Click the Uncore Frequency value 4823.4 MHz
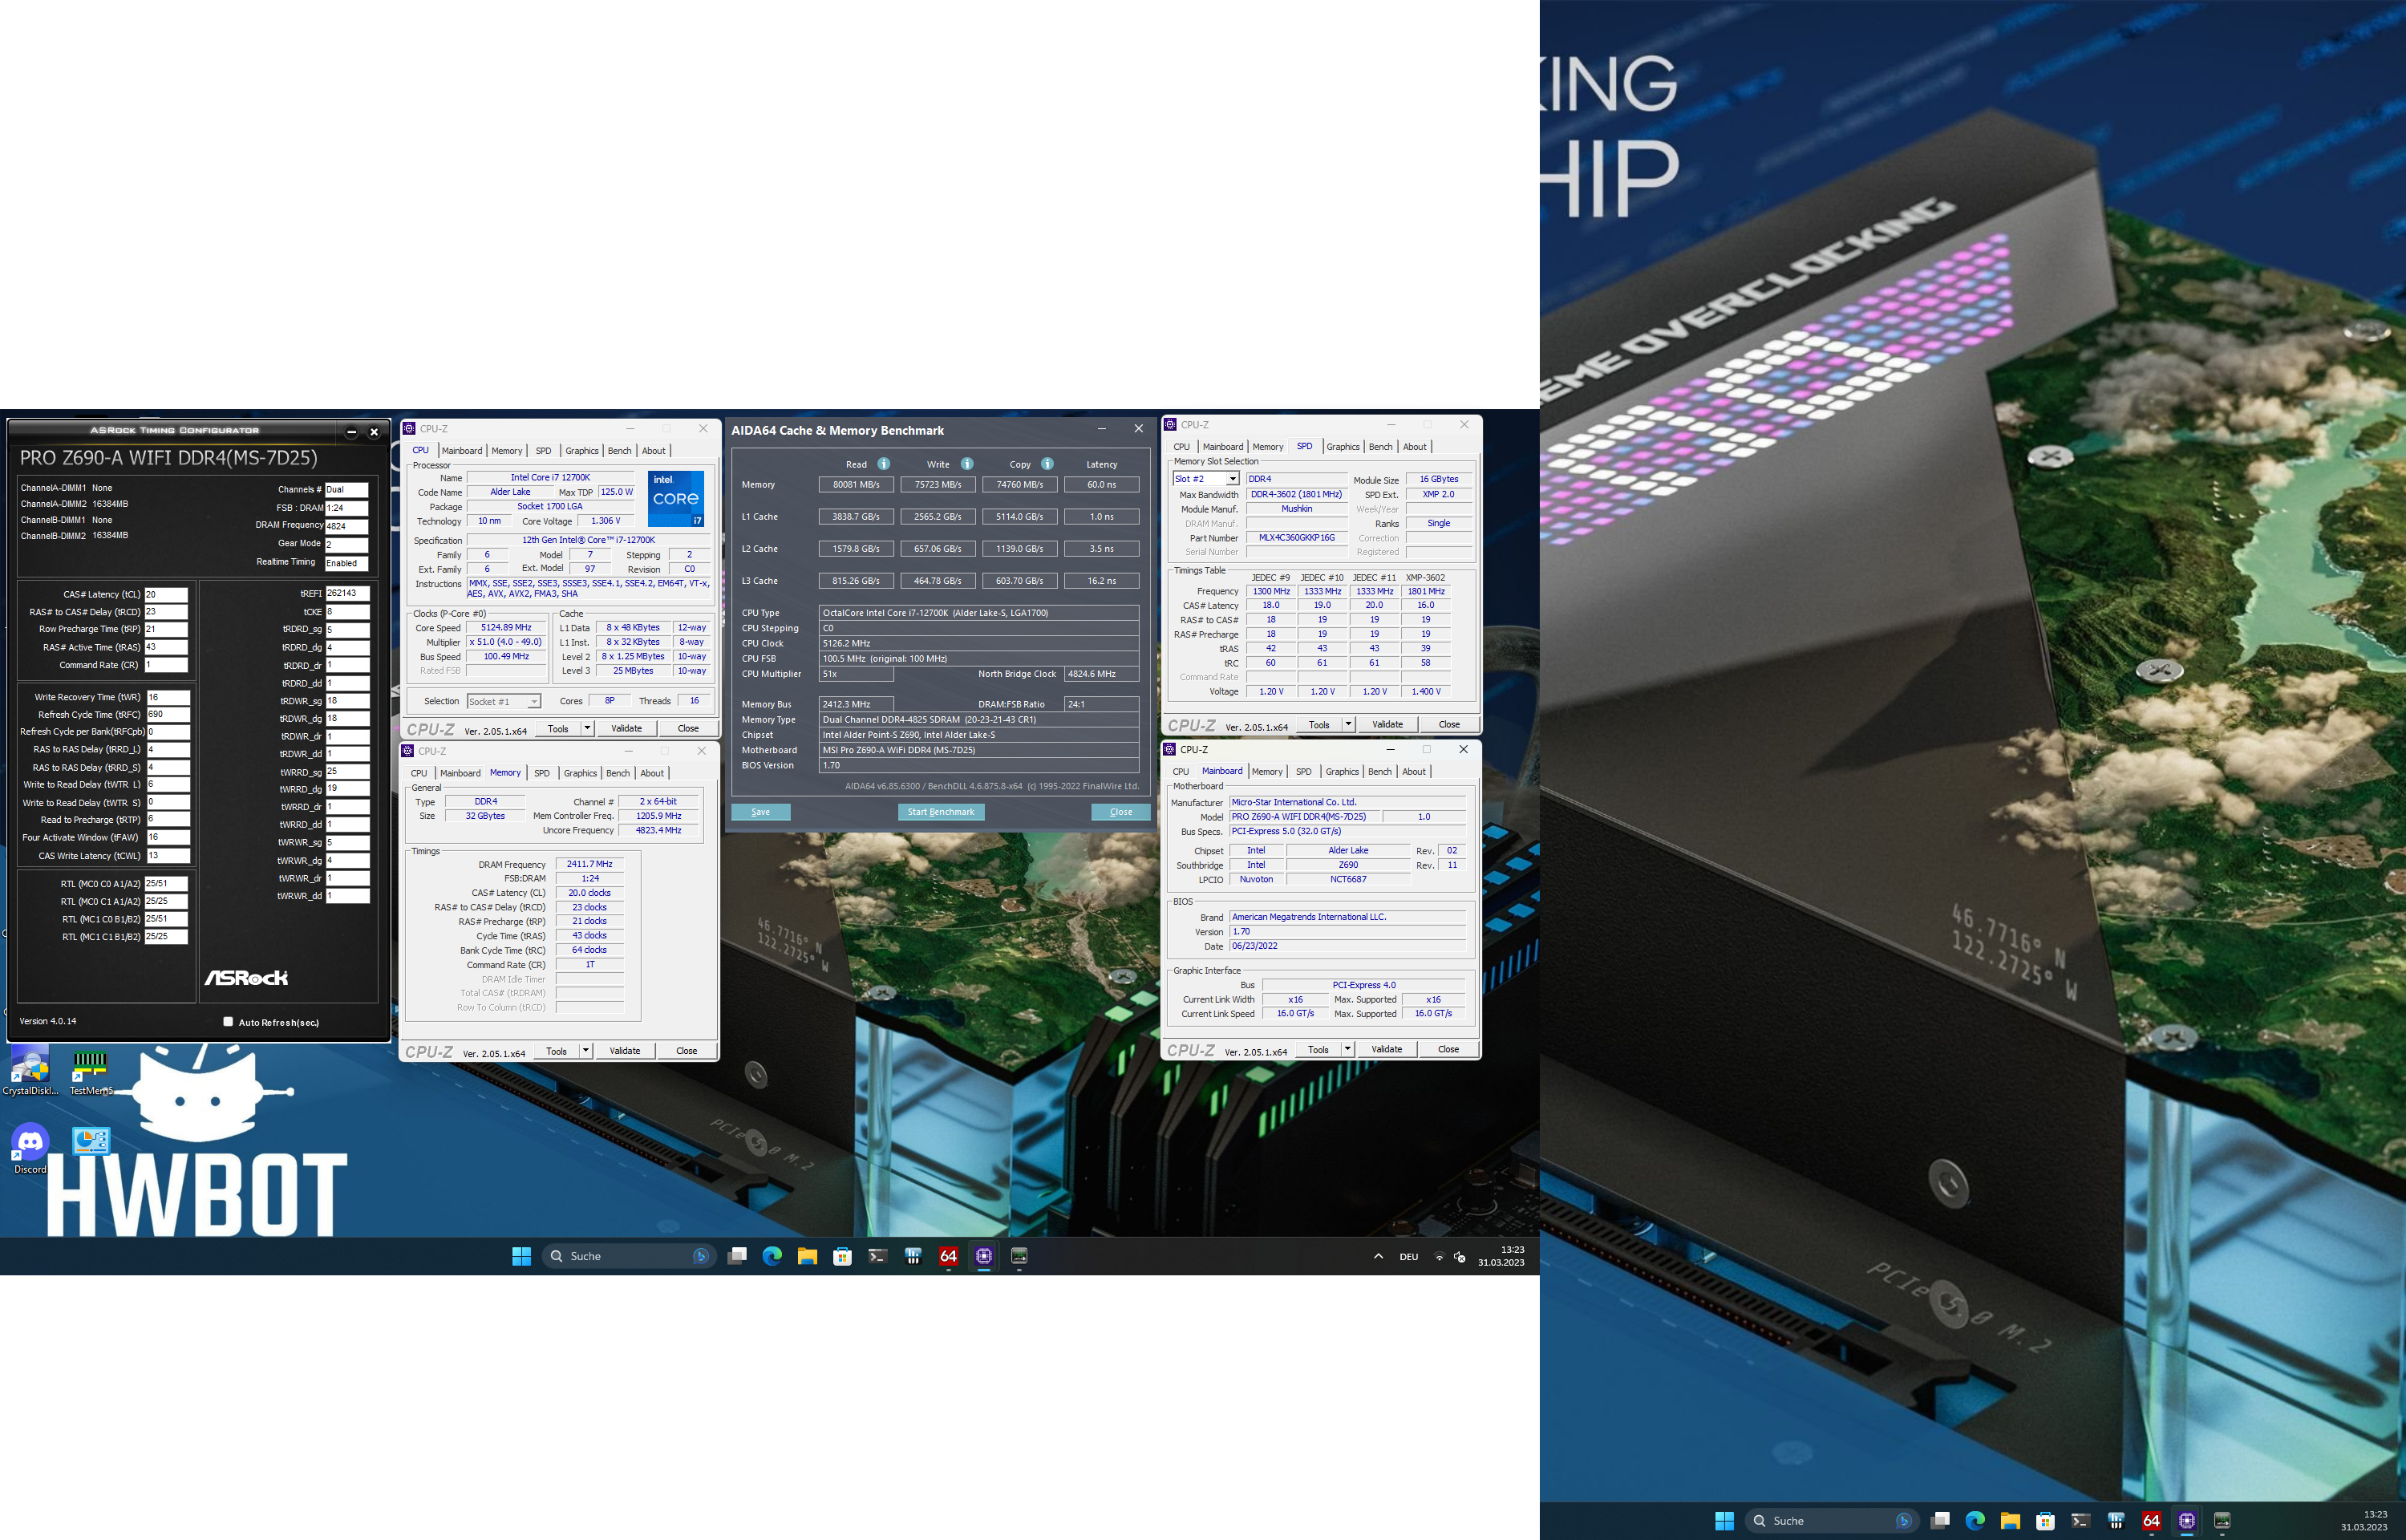The width and height of the screenshot is (2406, 1540). (x=658, y=830)
